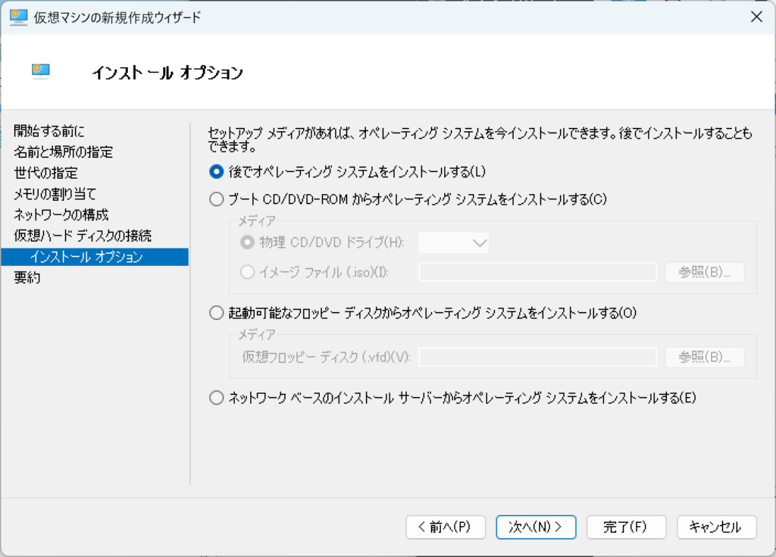Select 後でオペレーティング システムをインストールする option
Image resolution: width=776 pixels, height=557 pixels.
pyautogui.click(x=217, y=172)
